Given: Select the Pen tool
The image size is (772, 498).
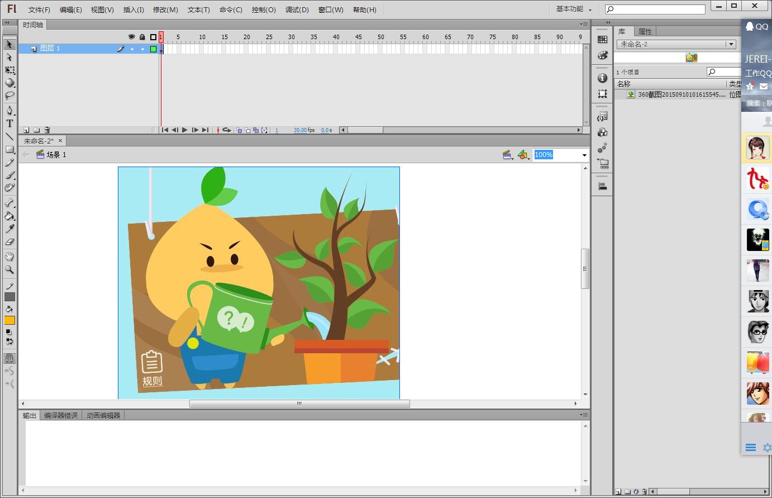Looking at the screenshot, I should pyautogui.click(x=9, y=111).
